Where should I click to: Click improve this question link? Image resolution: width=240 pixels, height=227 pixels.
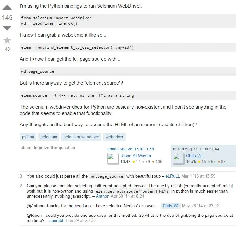coord(55,148)
